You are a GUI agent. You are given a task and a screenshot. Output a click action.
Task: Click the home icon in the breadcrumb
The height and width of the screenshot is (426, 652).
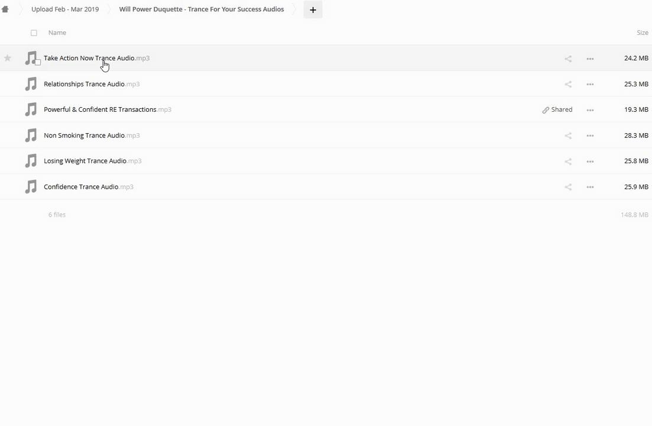point(5,9)
